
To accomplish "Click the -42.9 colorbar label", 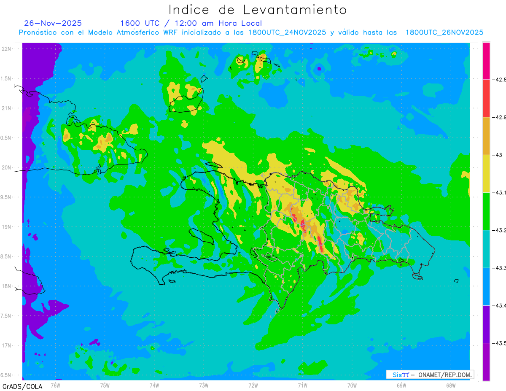I will click(x=499, y=117).
